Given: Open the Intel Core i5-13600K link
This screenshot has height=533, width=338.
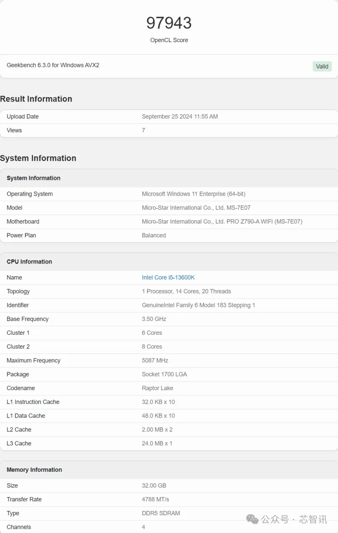Looking at the screenshot, I should [x=168, y=277].
